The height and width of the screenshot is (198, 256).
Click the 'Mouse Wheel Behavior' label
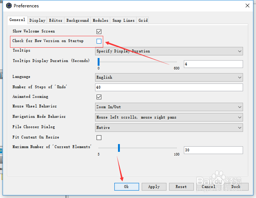pos(35,106)
